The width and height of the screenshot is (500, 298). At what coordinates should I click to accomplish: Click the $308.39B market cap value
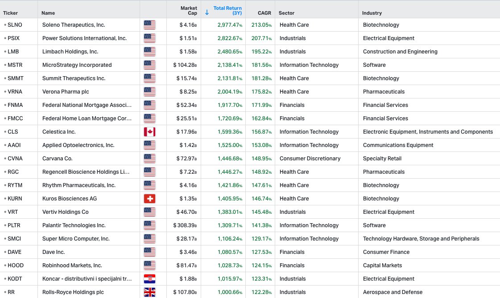pos(185,225)
